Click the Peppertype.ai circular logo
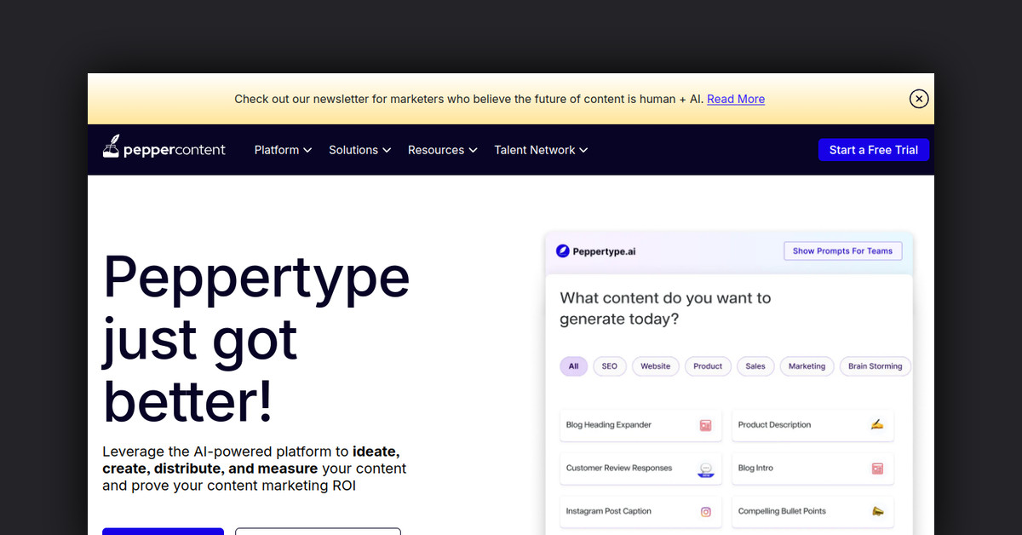1022x535 pixels. coord(563,250)
